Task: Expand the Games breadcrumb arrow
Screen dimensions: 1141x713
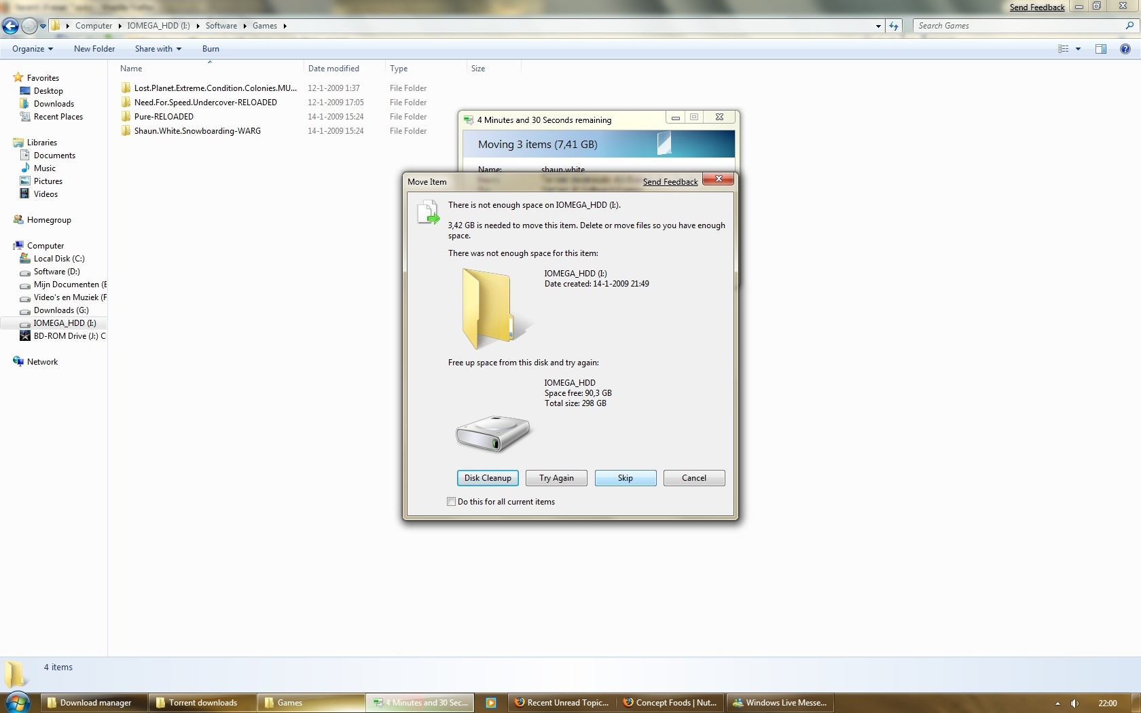Action: tap(285, 26)
